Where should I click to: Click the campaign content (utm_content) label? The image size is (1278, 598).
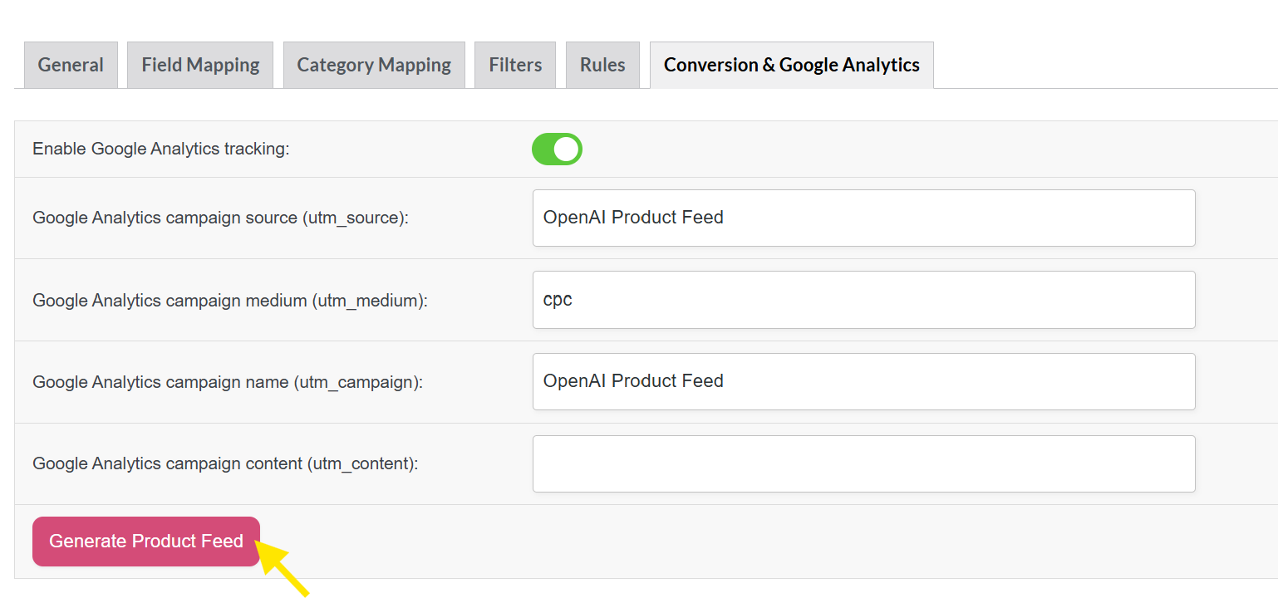[225, 463]
